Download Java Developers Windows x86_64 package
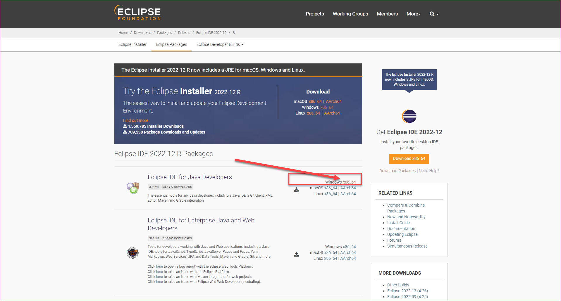This screenshot has height=301, width=561. click(349, 182)
